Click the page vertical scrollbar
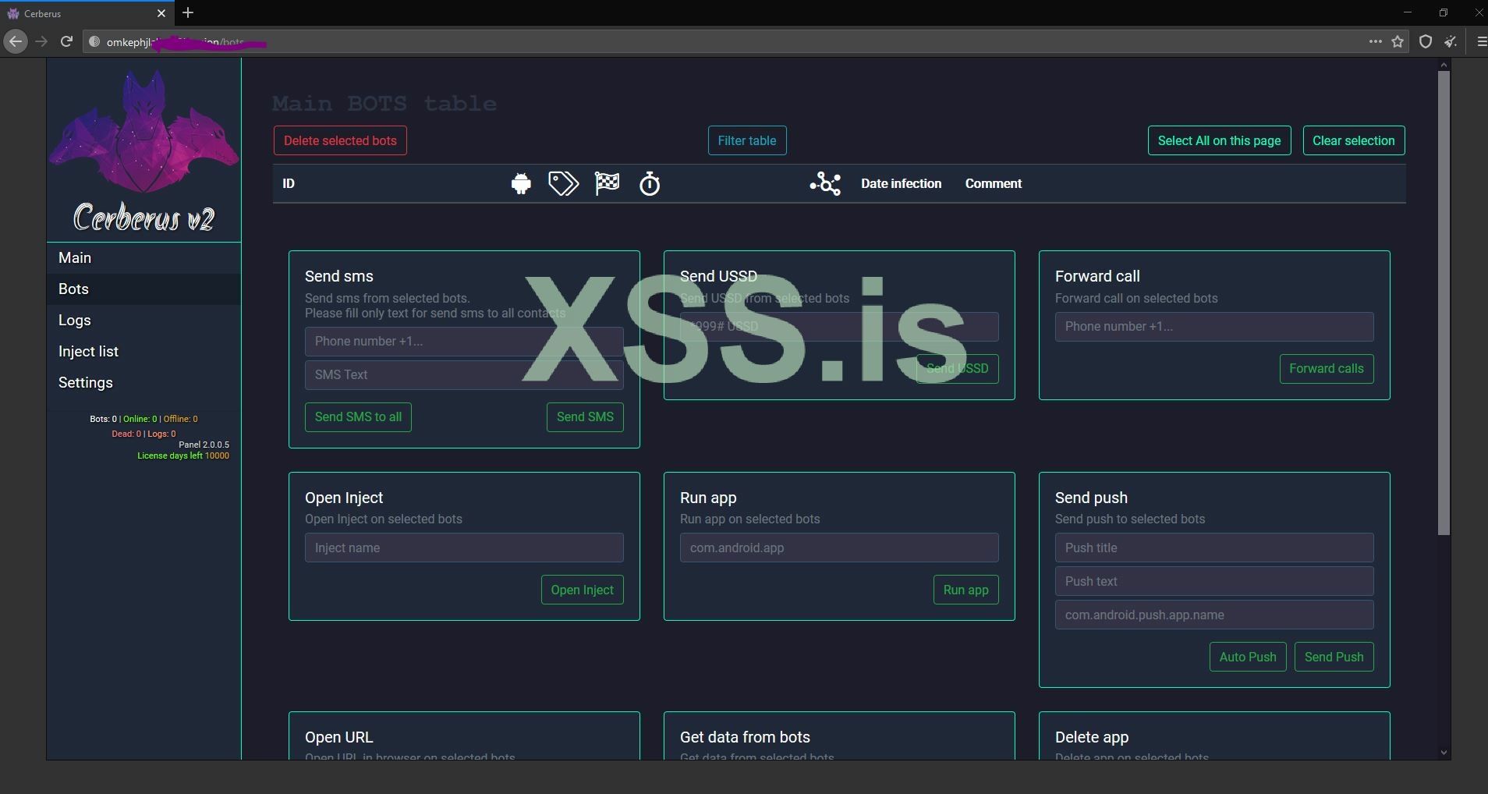The image size is (1488, 794). 1444,304
